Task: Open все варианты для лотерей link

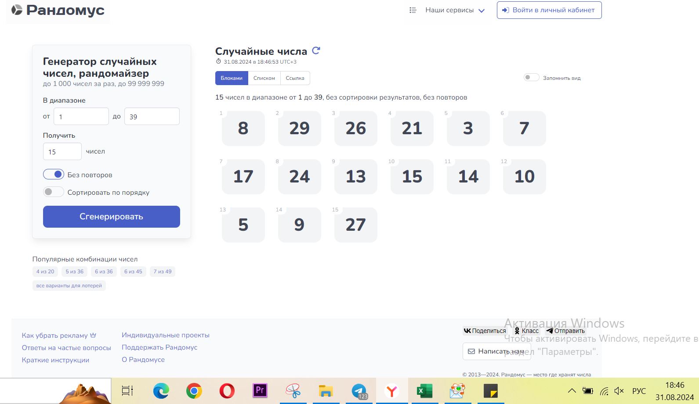Action: click(x=69, y=286)
